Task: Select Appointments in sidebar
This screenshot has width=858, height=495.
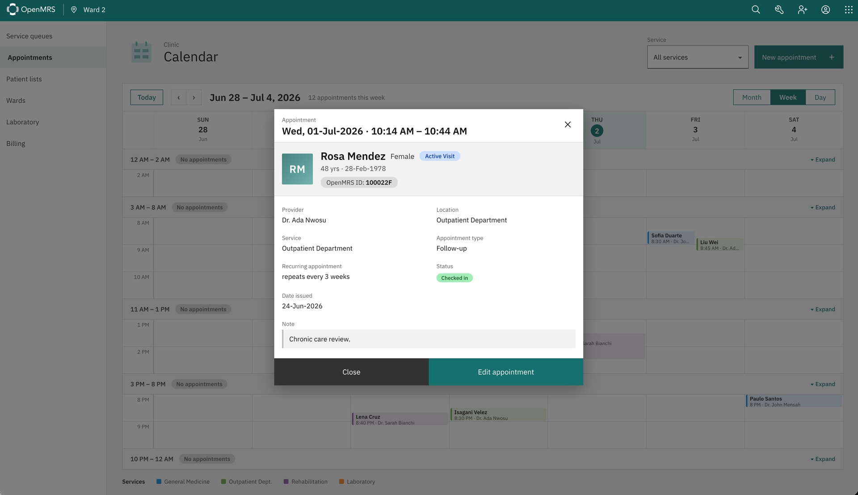Action: click(53, 57)
